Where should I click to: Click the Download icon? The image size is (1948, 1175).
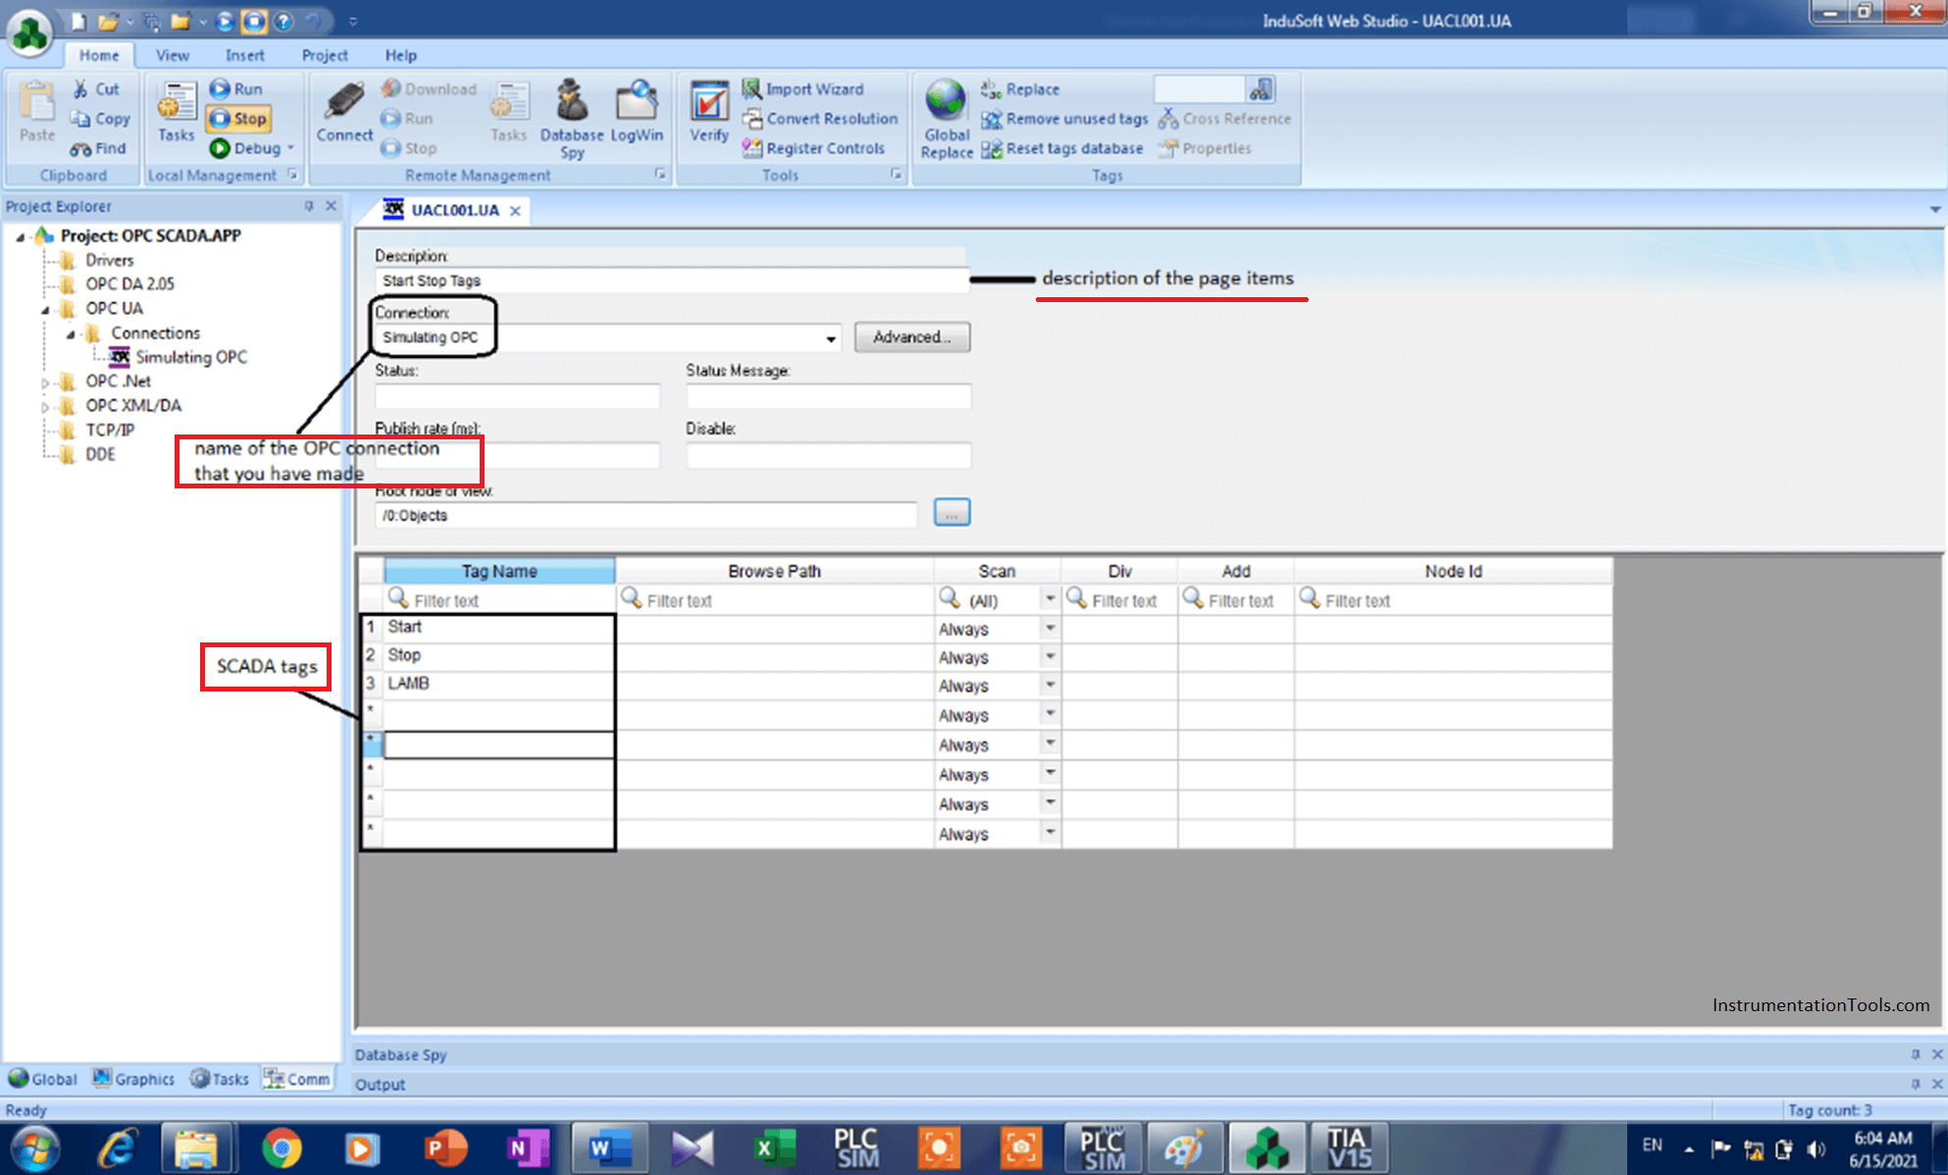click(x=429, y=88)
